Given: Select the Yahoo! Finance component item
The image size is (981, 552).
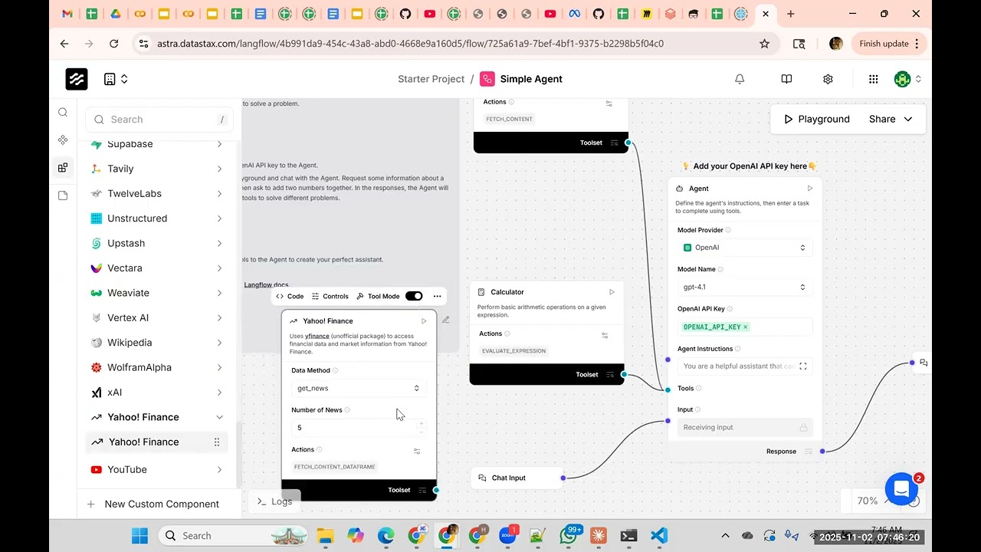Looking at the screenshot, I should tap(156, 442).
